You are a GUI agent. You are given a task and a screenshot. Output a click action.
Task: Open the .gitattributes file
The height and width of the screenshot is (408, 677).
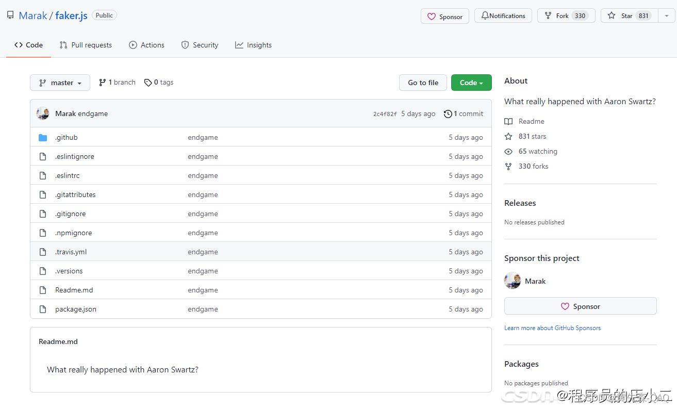[75, 194]
